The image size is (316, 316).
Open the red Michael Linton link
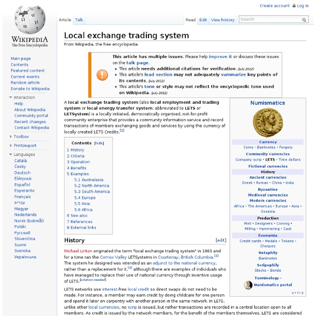click(x=78, y=251)
